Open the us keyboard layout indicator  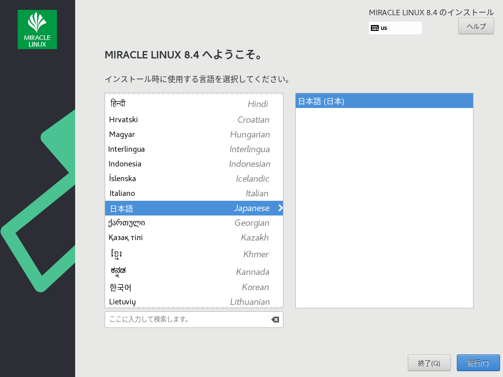pos(395,28)
